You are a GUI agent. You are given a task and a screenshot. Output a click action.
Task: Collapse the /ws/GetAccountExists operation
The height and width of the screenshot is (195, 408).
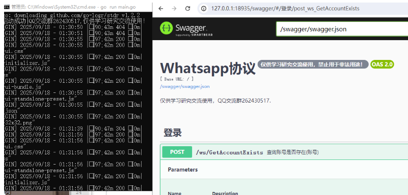click(284, 152)
